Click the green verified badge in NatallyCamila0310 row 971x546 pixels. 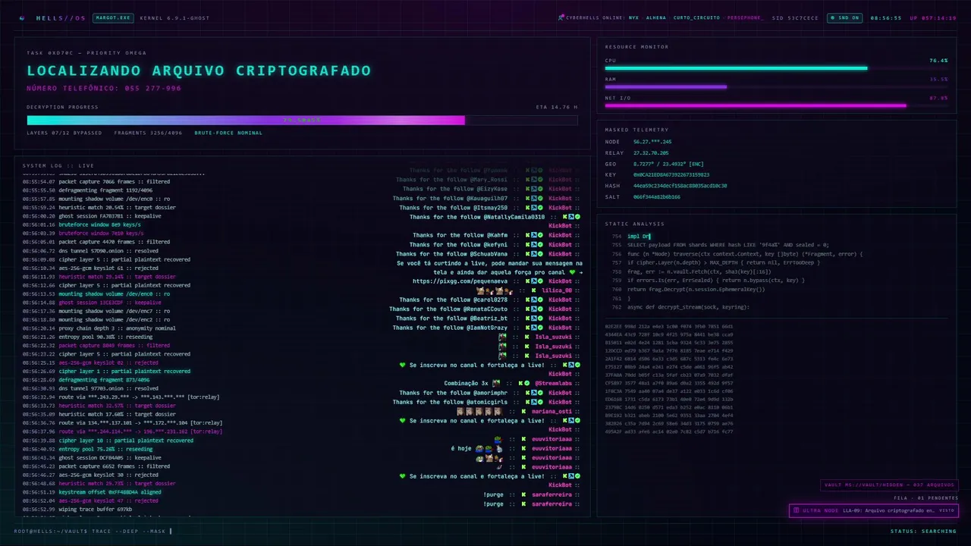click(577, 217)
